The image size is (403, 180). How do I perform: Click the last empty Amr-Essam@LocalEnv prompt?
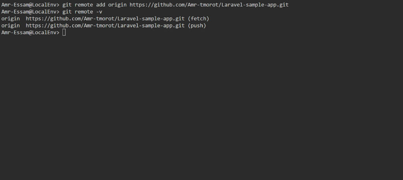(x=30, y=32)
